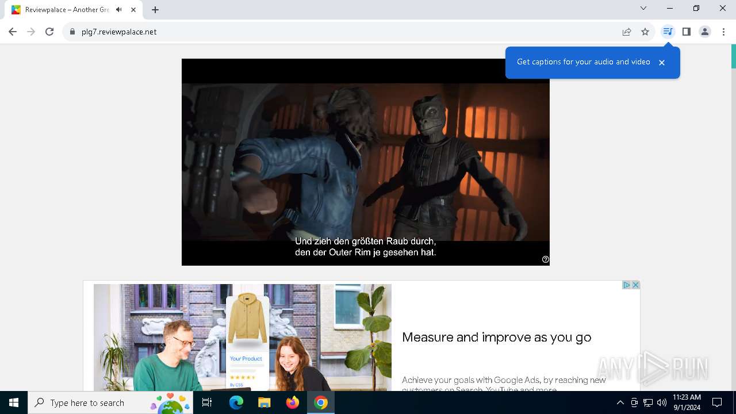The width and height of the screenshot is (736, 414).
Task: Click the 'Achieve your goals with Google Ads' text
Action: 504,384
